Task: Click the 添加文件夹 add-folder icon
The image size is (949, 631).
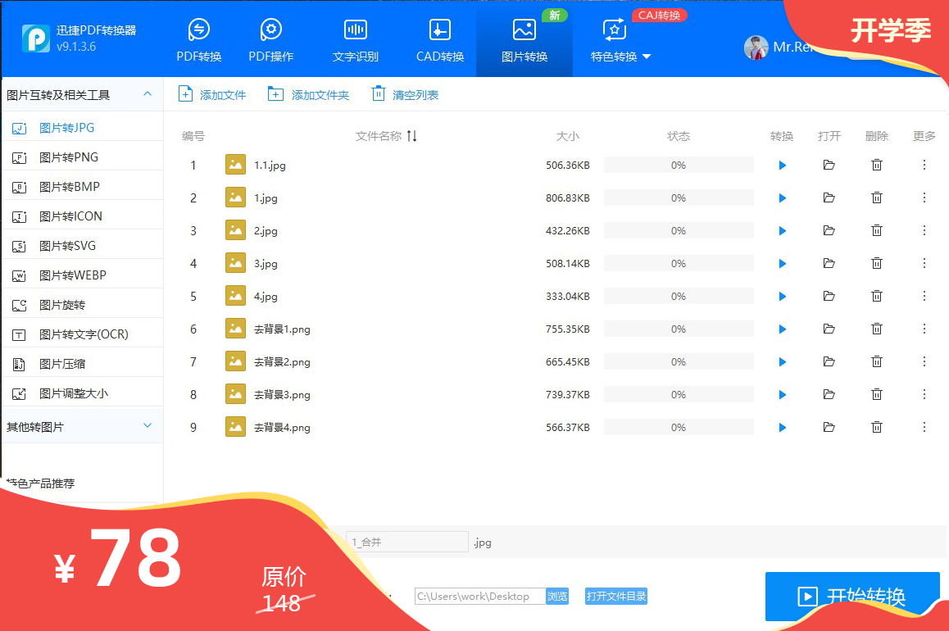Action: [x=276, y=93]
